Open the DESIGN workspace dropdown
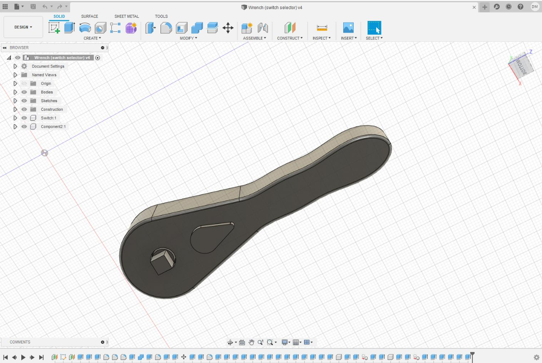Viewport: 542px width, 363px height. (23, 27)
